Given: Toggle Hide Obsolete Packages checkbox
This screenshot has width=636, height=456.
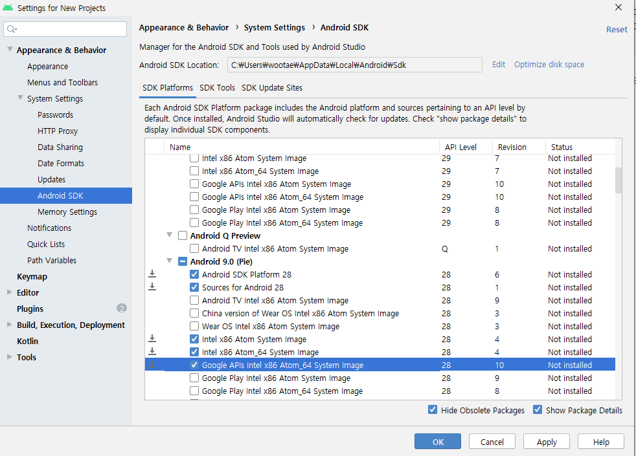Looking at the screenshot, I should (433, 410).
